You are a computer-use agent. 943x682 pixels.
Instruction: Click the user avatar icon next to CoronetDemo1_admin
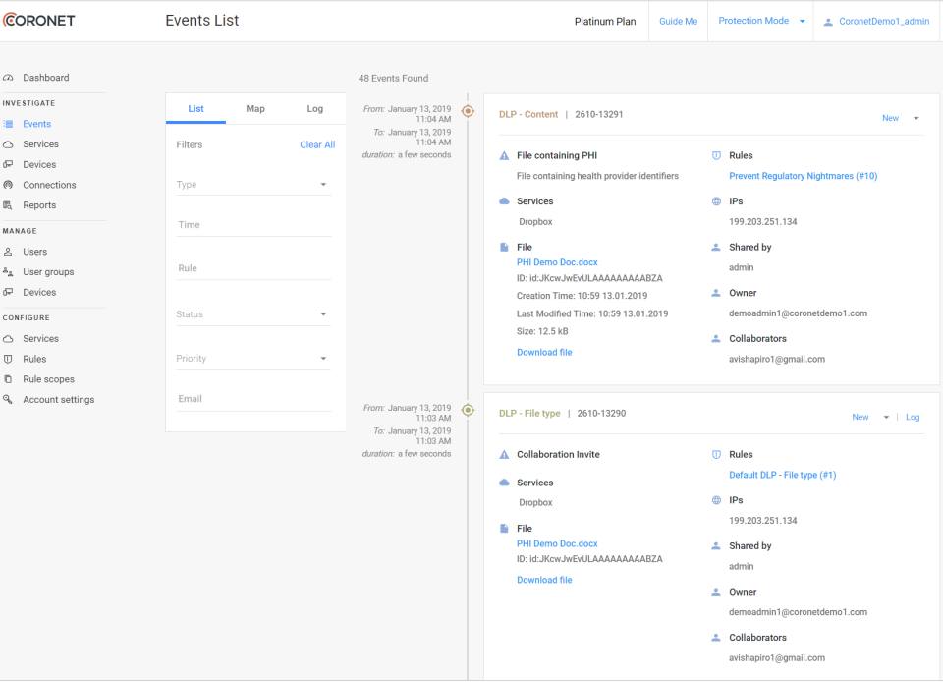828,22
